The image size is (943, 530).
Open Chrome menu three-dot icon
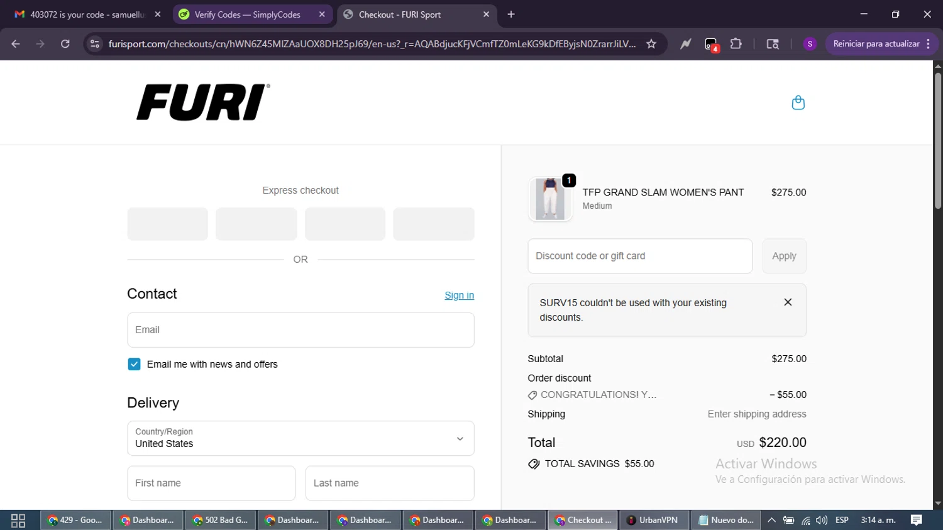(x=929, y=44)
